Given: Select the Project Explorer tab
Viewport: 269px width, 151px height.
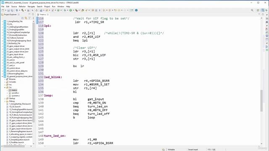Looking at the screenshot, I should coord(10,15).
